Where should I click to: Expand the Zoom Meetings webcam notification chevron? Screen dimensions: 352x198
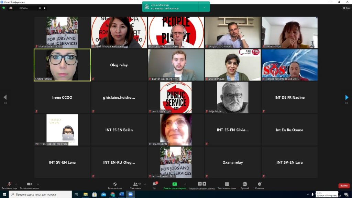pos(205,7)
